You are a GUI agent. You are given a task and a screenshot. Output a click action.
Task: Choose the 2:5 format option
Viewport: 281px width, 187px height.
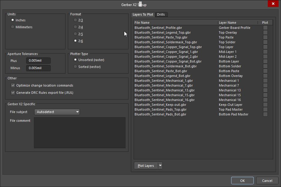[75, 34]
